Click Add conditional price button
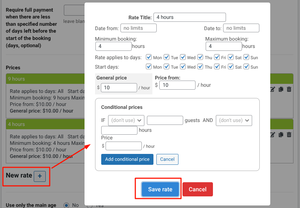300x208 pixels. [x=127, y=159]
